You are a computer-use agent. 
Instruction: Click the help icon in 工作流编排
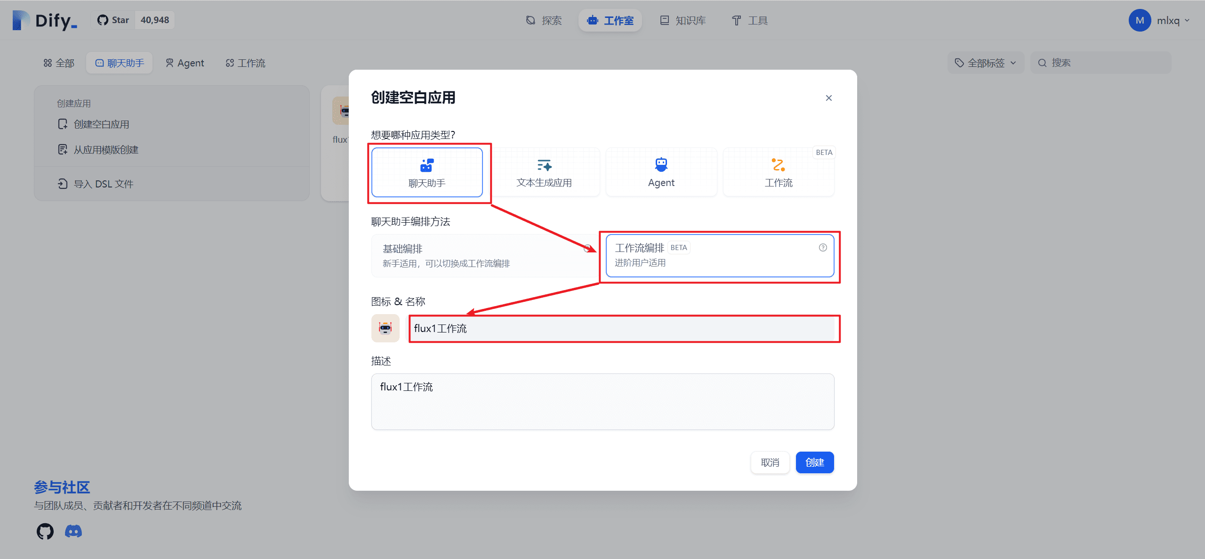[x=823, y=248]
